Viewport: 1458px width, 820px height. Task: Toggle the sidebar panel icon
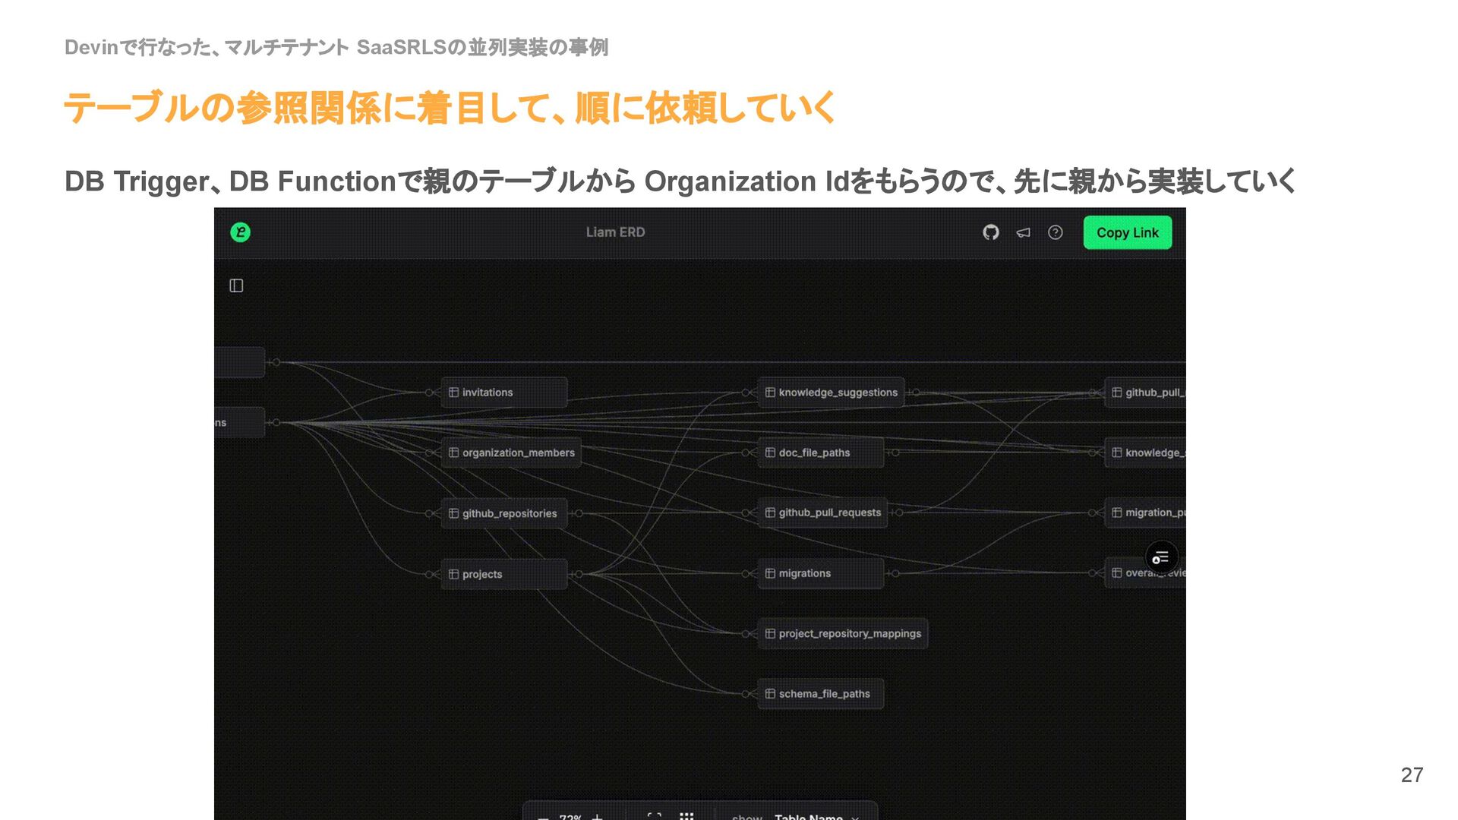pyautogui.click(x=236, y=285)
